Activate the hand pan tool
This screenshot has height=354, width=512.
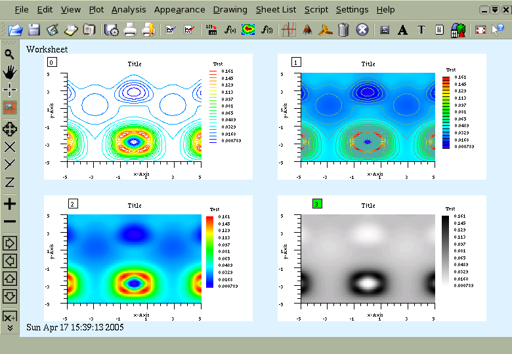pos(9,72)
